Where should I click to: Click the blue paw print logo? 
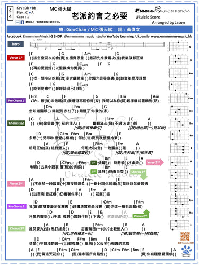[186, 250]
